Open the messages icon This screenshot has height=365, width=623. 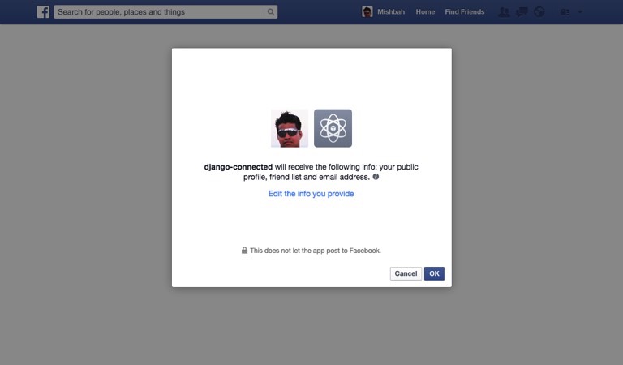(x=522, y=12)
